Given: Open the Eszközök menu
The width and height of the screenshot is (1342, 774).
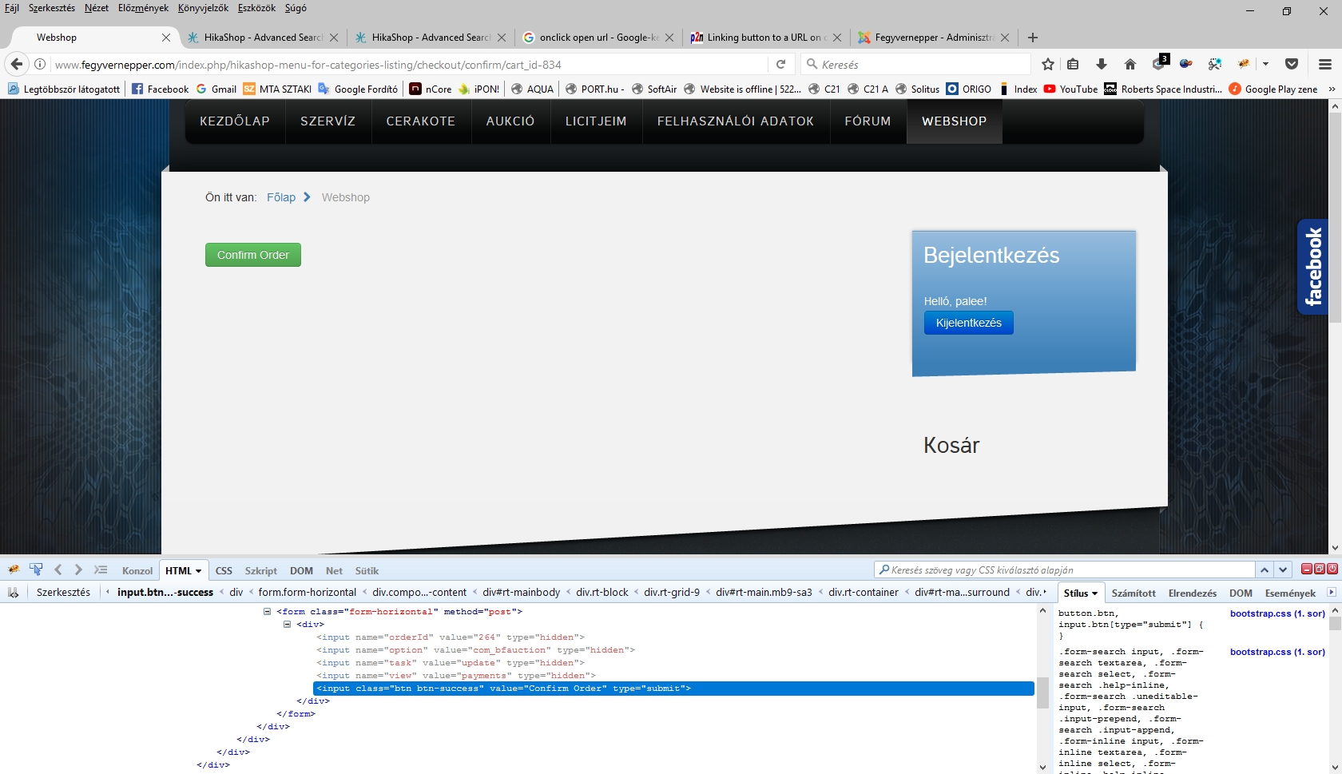Looking at the screenshot, I should 256,8.
